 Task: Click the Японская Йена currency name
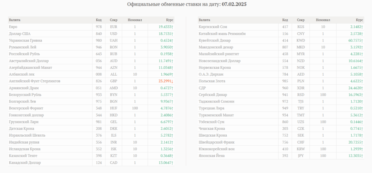212,156
